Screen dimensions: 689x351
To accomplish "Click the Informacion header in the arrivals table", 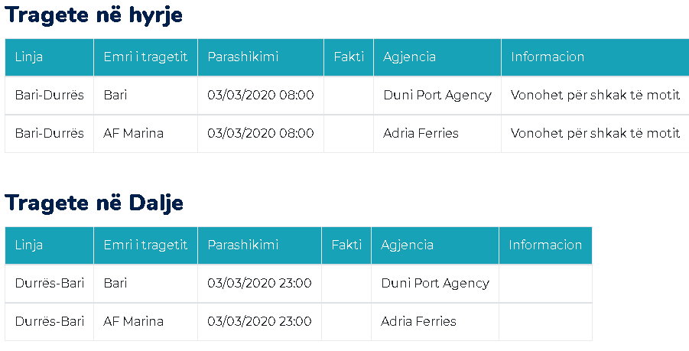I will tap(548, 57).
